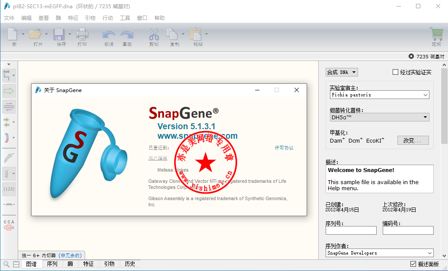
Task: Click the description panel scrollbar up arrow
Action: coord(444,65)
